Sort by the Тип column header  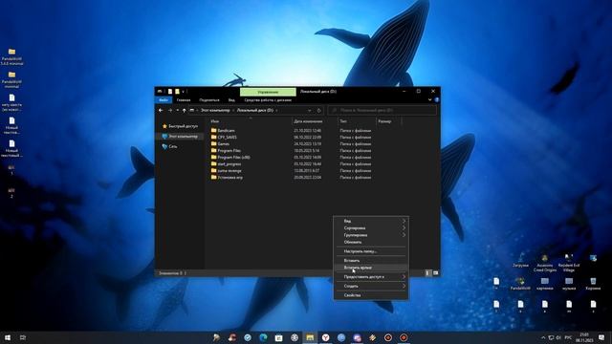coord(343,121)
